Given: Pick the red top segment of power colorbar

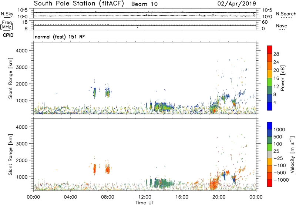Looking at the screenshot, I should [x=270, y=50].
